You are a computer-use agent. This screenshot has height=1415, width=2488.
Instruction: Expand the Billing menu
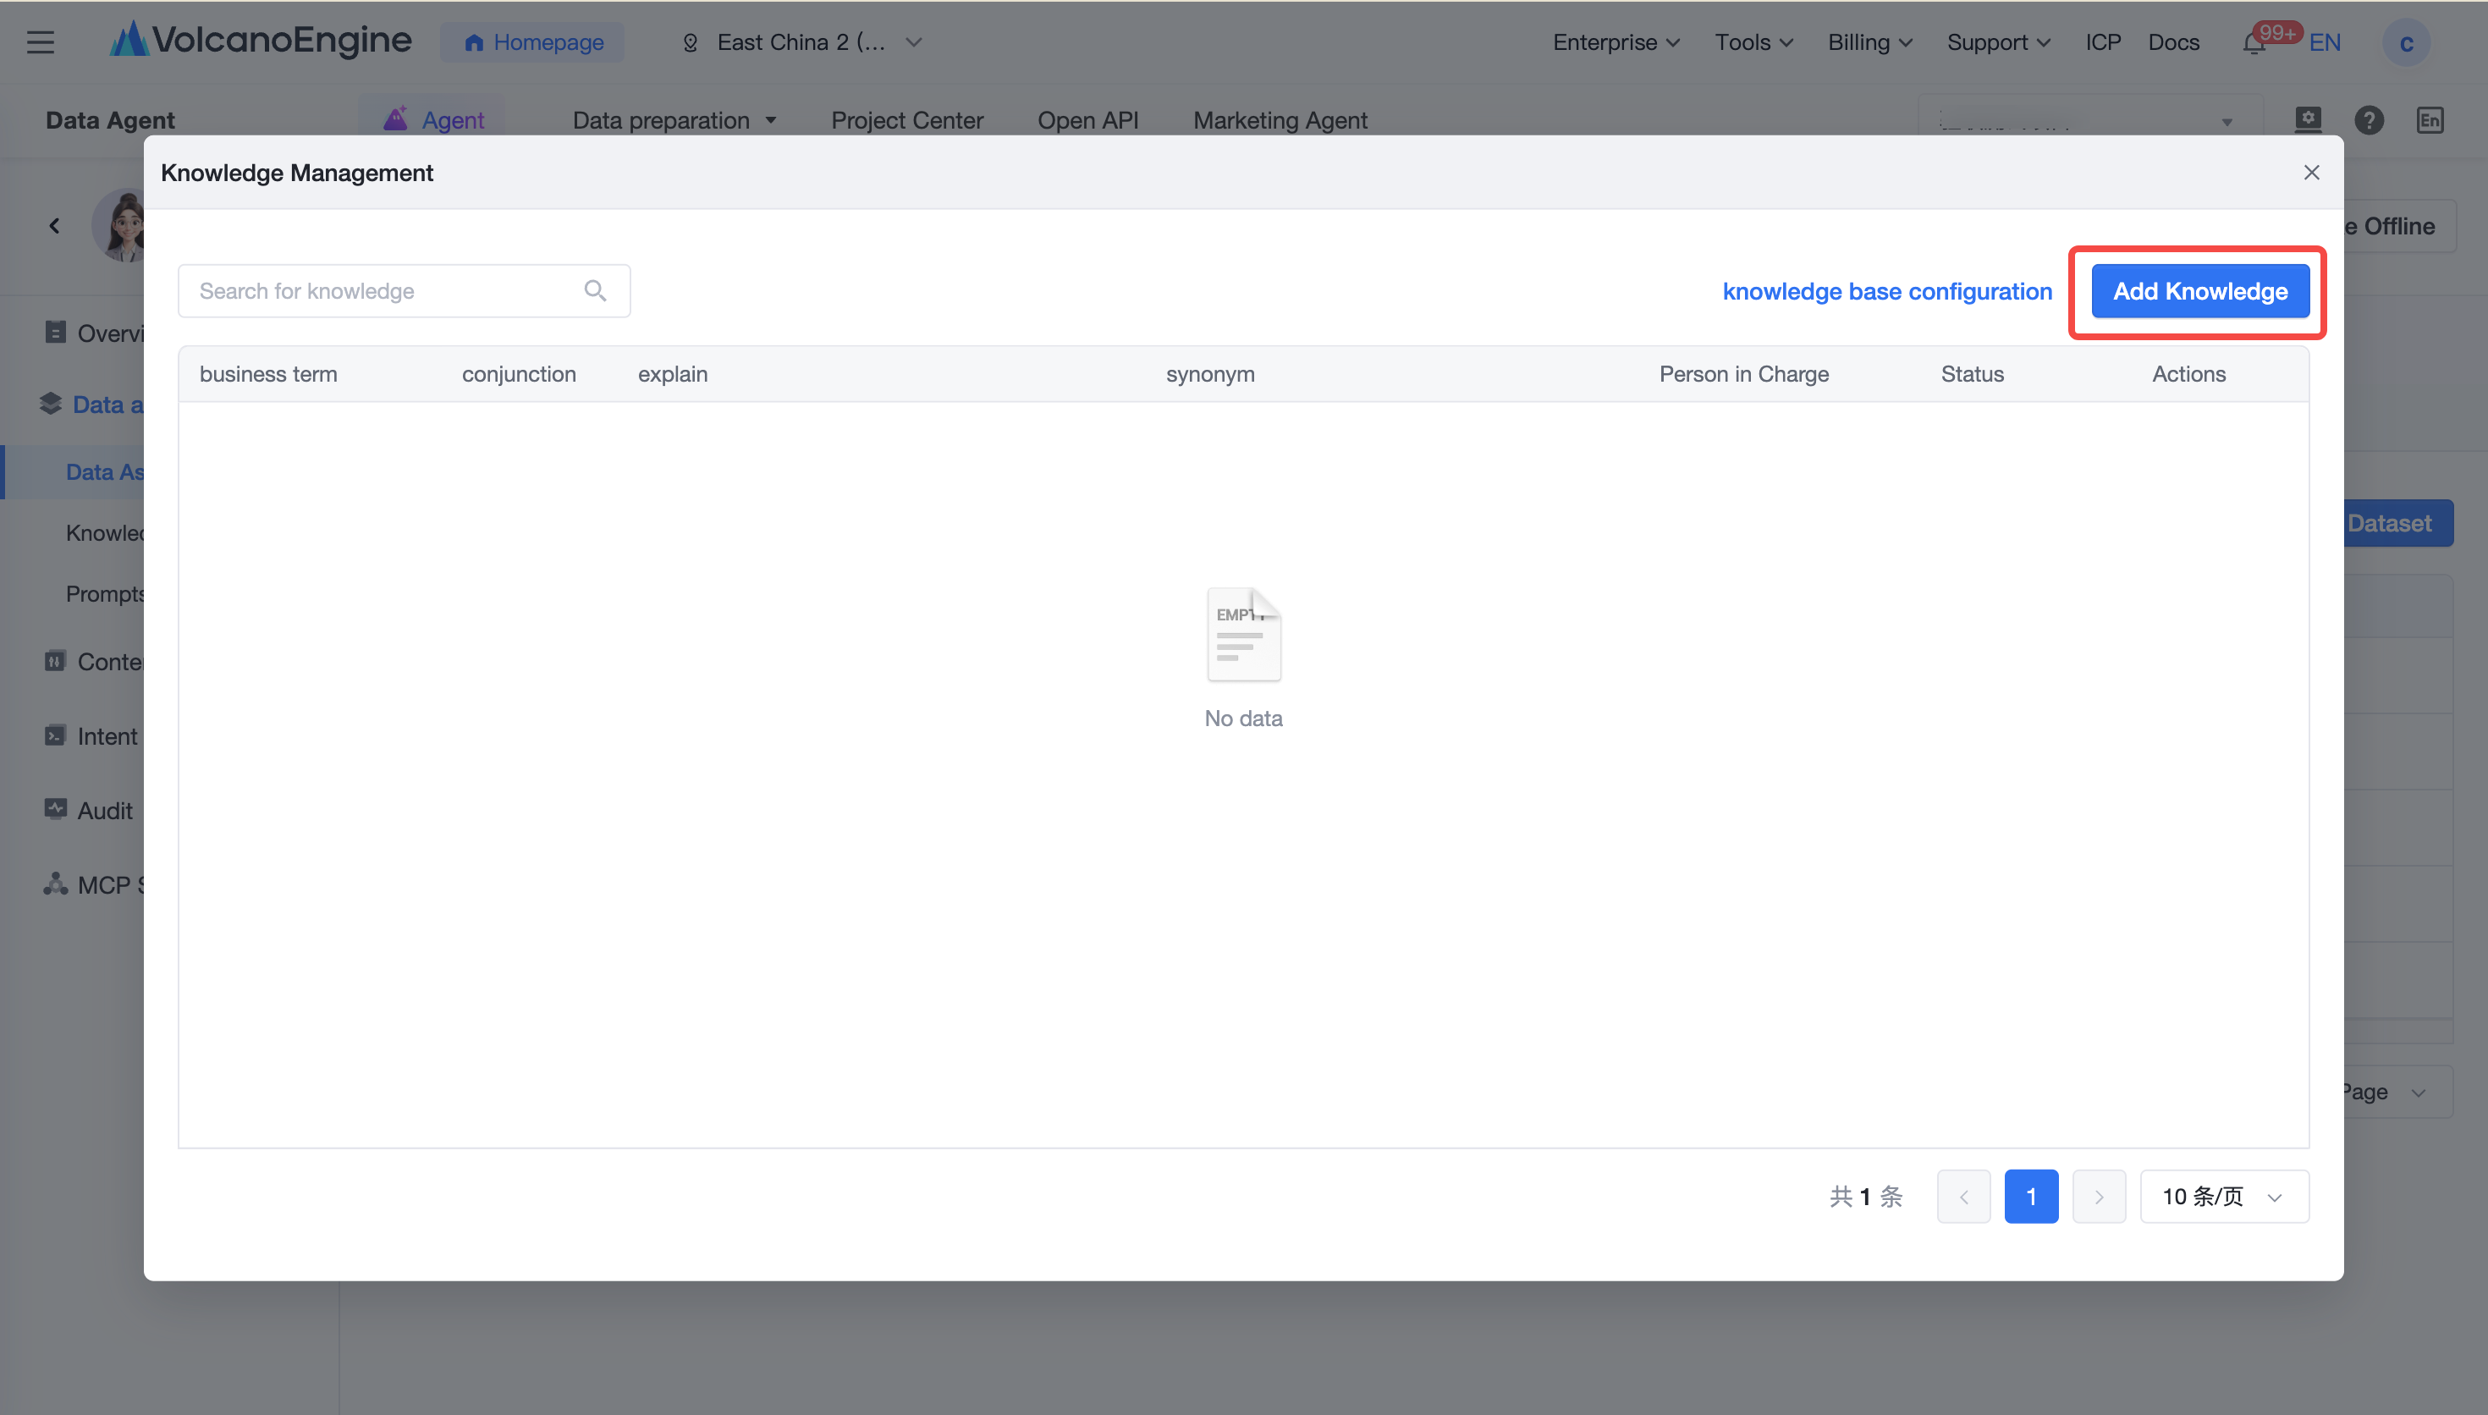[1870, 41]
